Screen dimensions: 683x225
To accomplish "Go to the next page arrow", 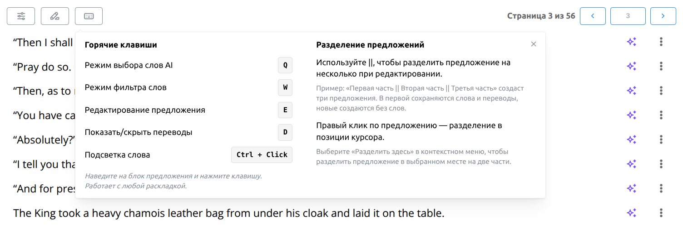I will tap(663, 16).
